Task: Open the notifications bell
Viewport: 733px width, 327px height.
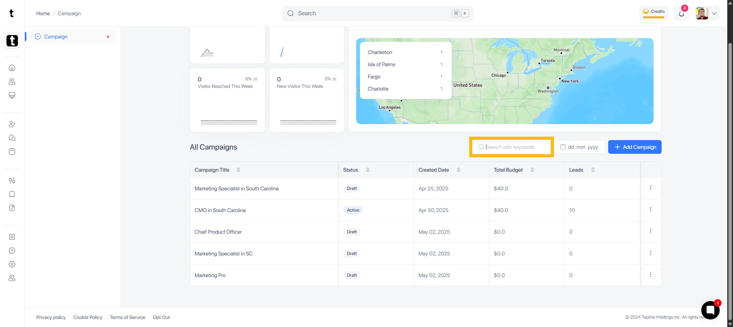Action: [681, 14]
